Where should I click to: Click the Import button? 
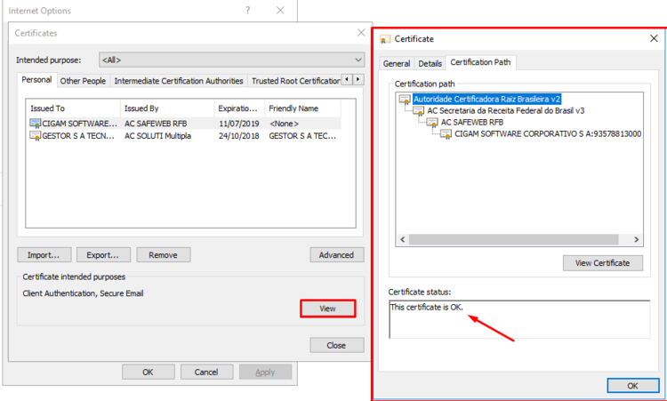point(44,254)
